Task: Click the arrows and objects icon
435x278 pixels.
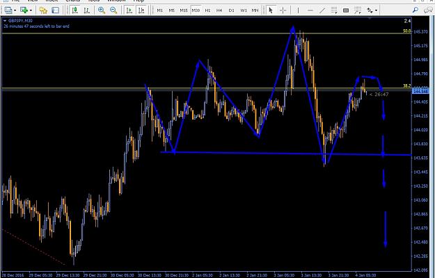Action: tap(370, 10)
